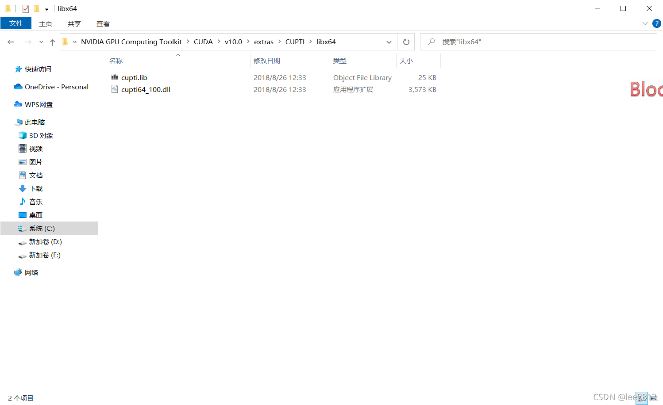Refresh the folder view
Screen dimensions: 663x405
[406, 42]
